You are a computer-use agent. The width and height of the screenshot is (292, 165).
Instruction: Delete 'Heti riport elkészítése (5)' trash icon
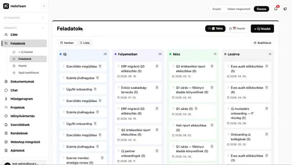tap(212, 125)
